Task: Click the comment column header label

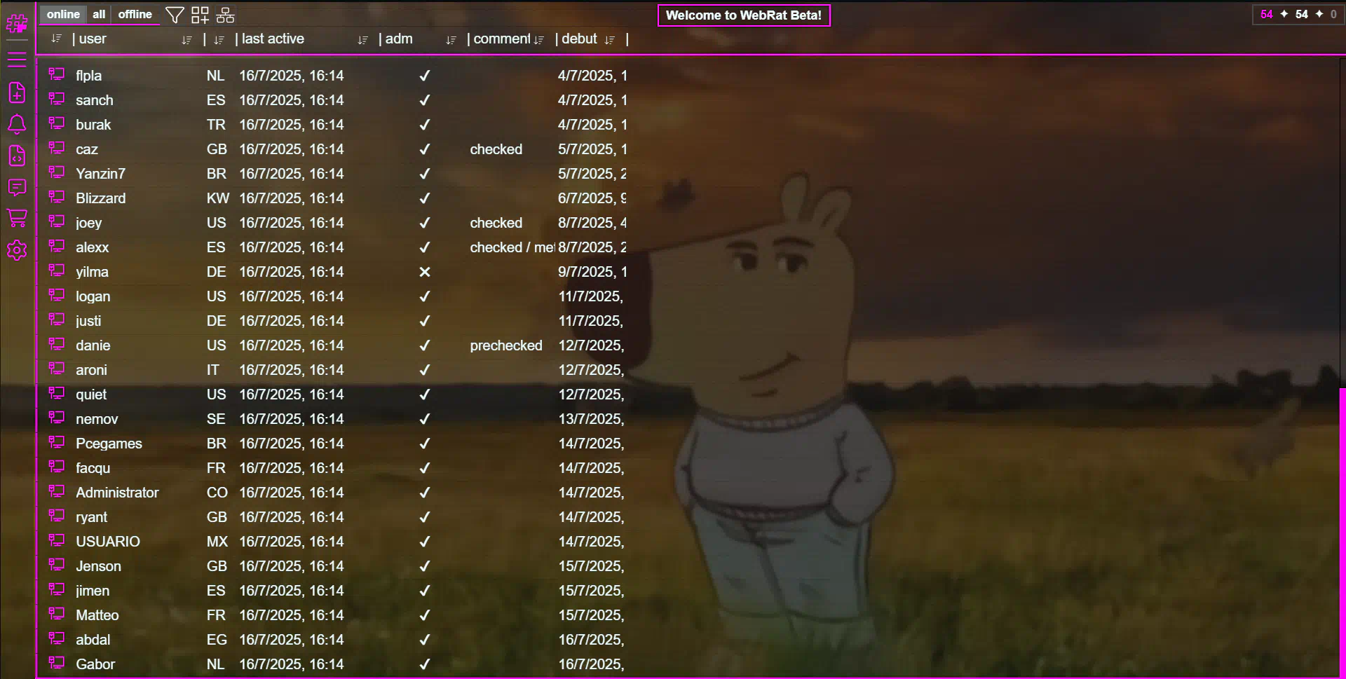Action: coord(502,39)
